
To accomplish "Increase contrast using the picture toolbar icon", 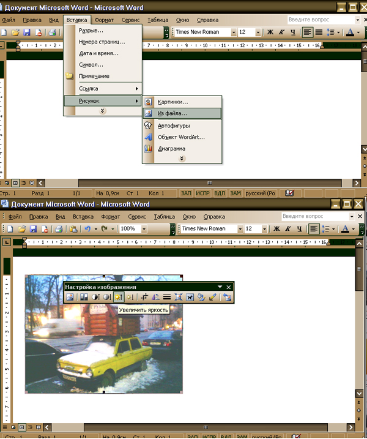I will click(x=95, y=297).
